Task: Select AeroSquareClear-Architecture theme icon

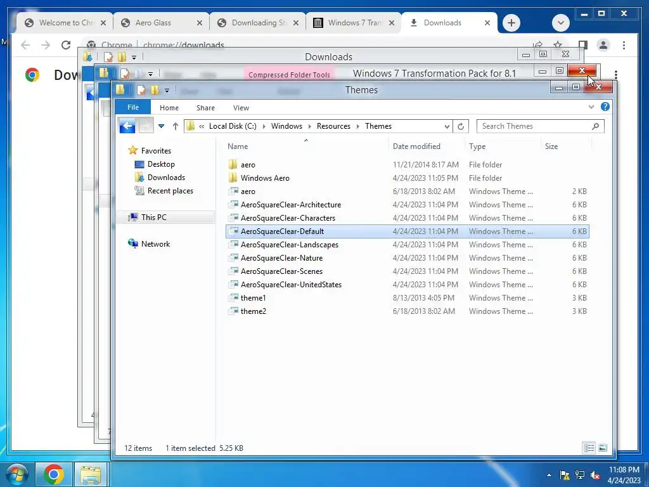Action: coord(233,205)
